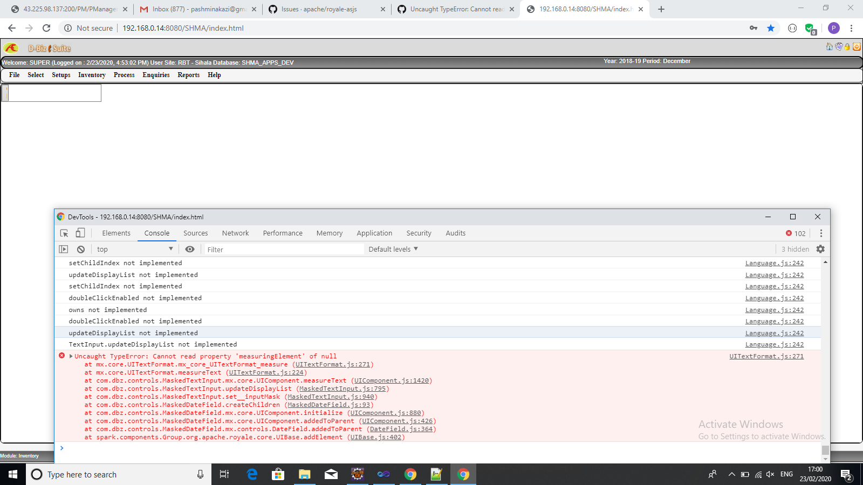Image resolution: width=863 pixels, height=485 pixels.
Task: Click the orange logout icon in D-Biz header
Action: [x=857, y=47]
